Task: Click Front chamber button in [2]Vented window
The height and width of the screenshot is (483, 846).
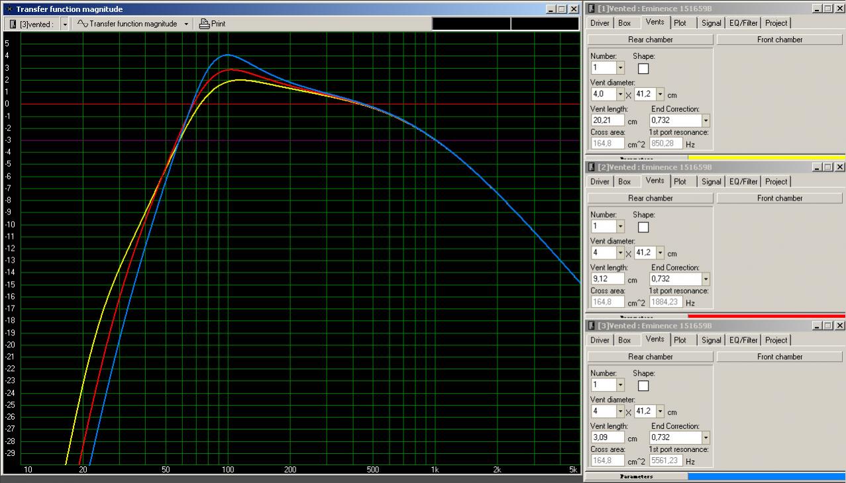Action: [780, 198]
